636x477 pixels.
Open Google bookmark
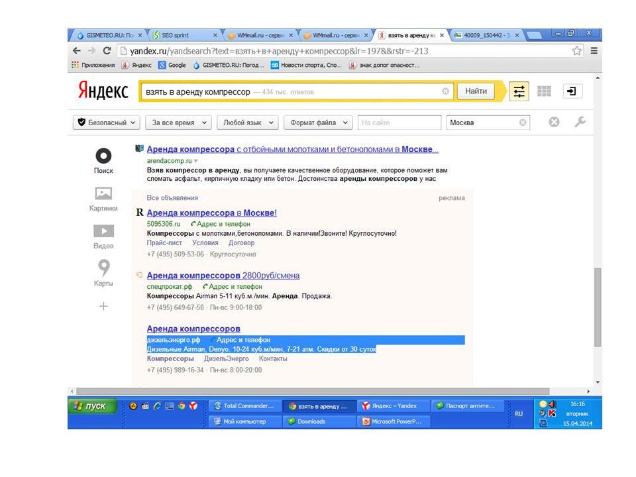172,65
